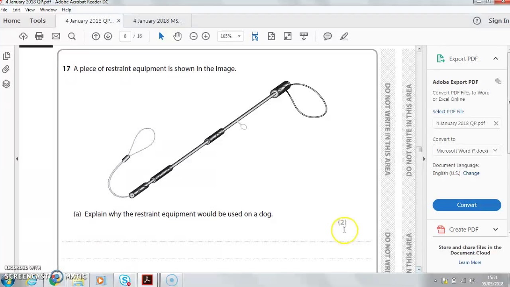Send file by email with the envelope icon
Screen dimensions: 510x287
pyautogui.click(x=56, y=36)
